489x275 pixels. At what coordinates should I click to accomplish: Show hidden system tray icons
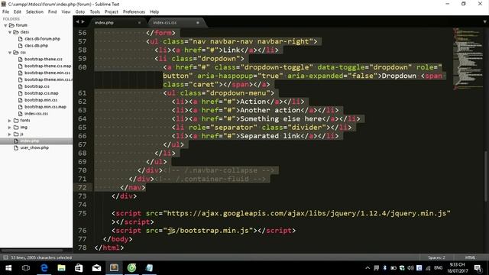(x=368, y=268)
